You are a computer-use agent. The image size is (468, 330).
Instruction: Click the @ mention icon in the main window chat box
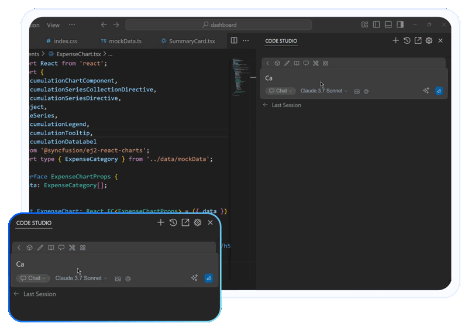(x=366, y=91)
